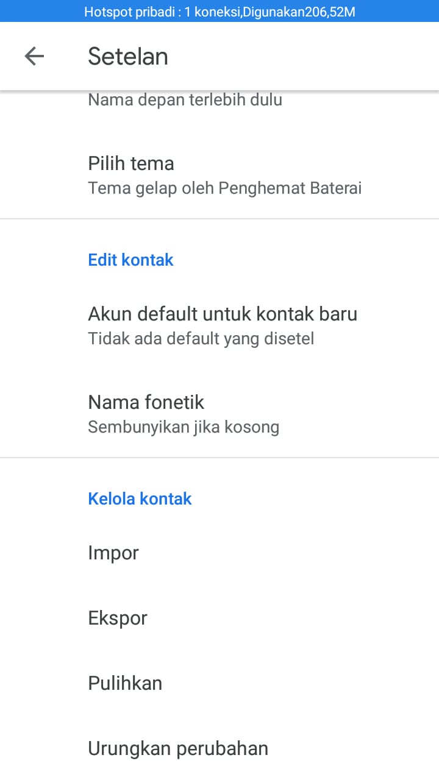Choose Ekspor to export contacts
Screen dimensions: 439x780
[220, 618]
